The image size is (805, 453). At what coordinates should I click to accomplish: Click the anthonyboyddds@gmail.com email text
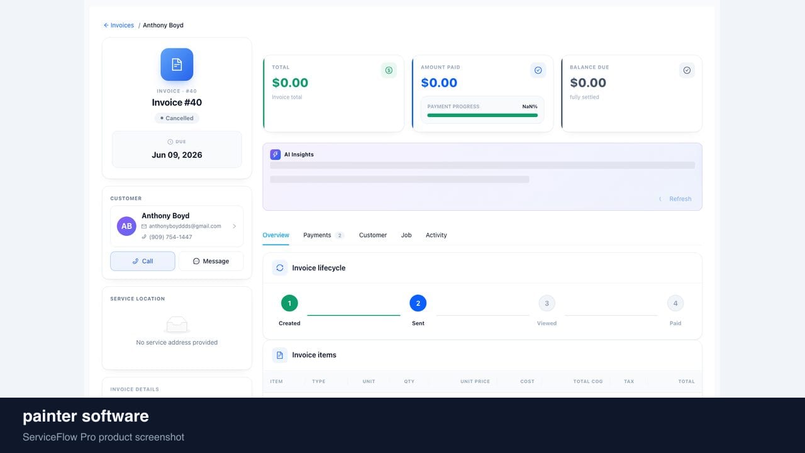[185, 226]
